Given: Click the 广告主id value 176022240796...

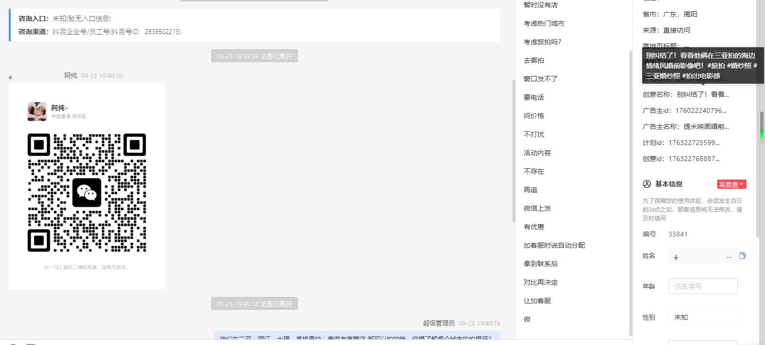Looking at the screenshot, I should pyautogui.click(x=700, y=110).
